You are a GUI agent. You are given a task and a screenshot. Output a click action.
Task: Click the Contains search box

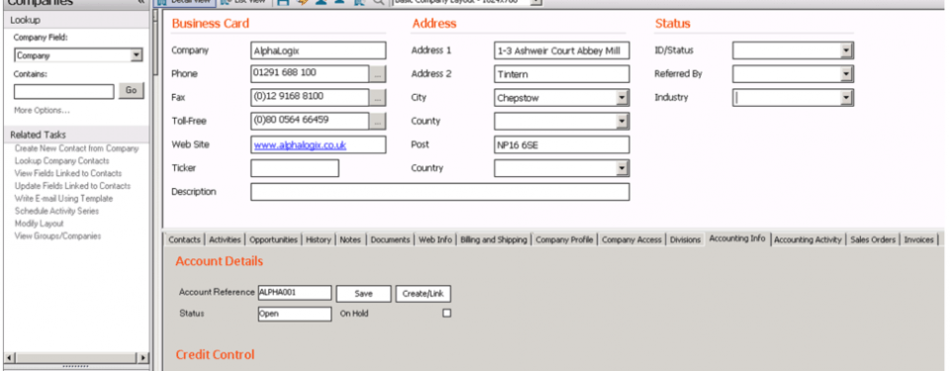63,92
